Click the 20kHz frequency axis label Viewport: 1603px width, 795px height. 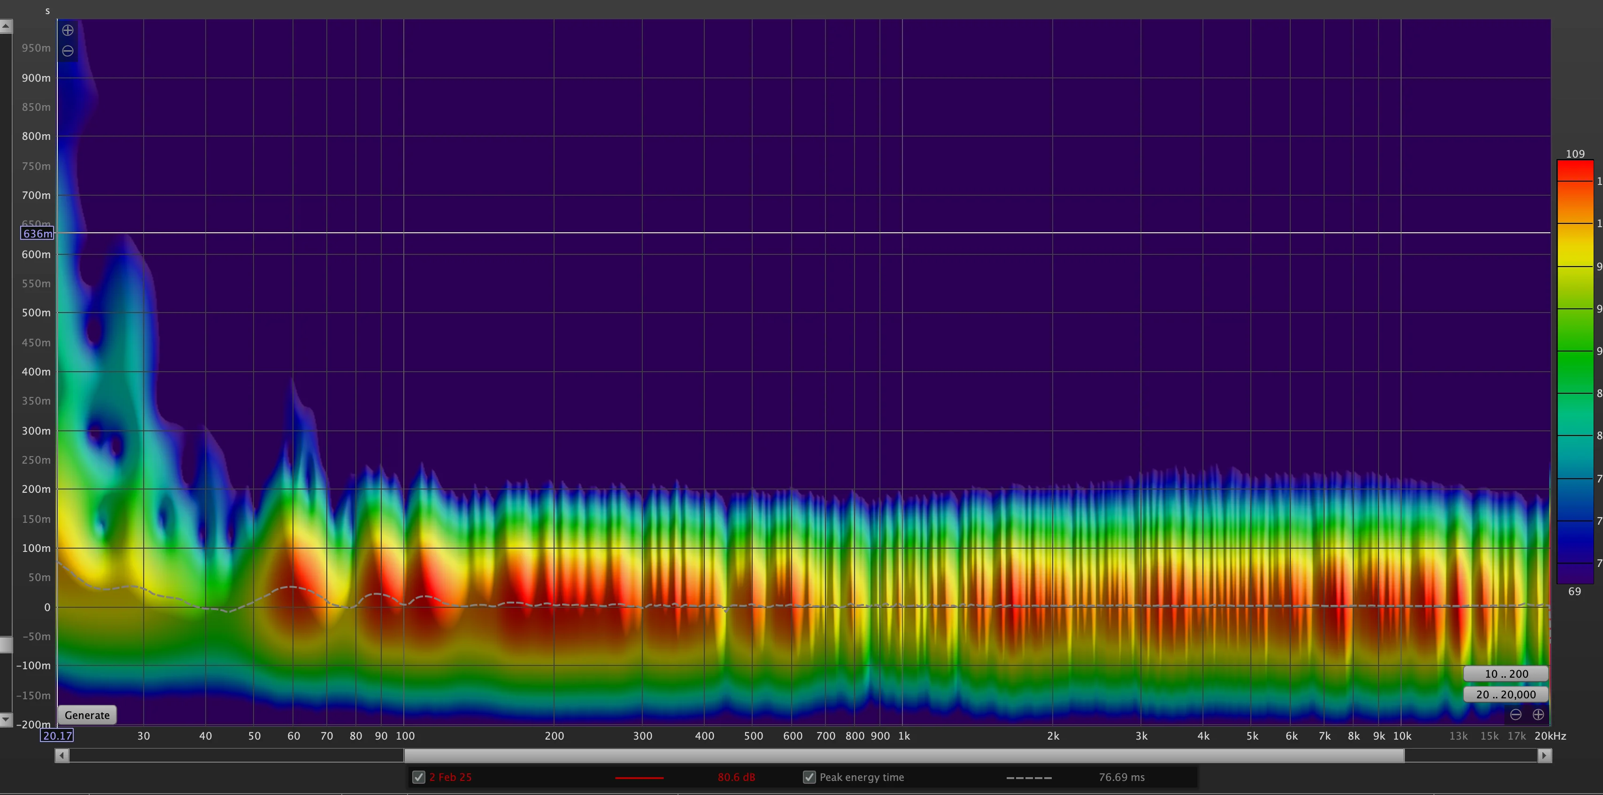click(x=1550, y=736)
